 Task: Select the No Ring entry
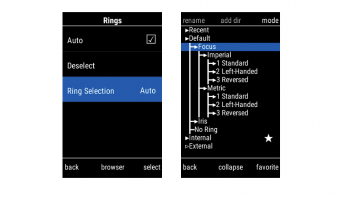click(x=206, y=130)
